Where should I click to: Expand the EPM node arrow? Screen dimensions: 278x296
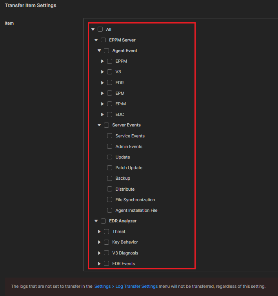(x=102, y=93)
